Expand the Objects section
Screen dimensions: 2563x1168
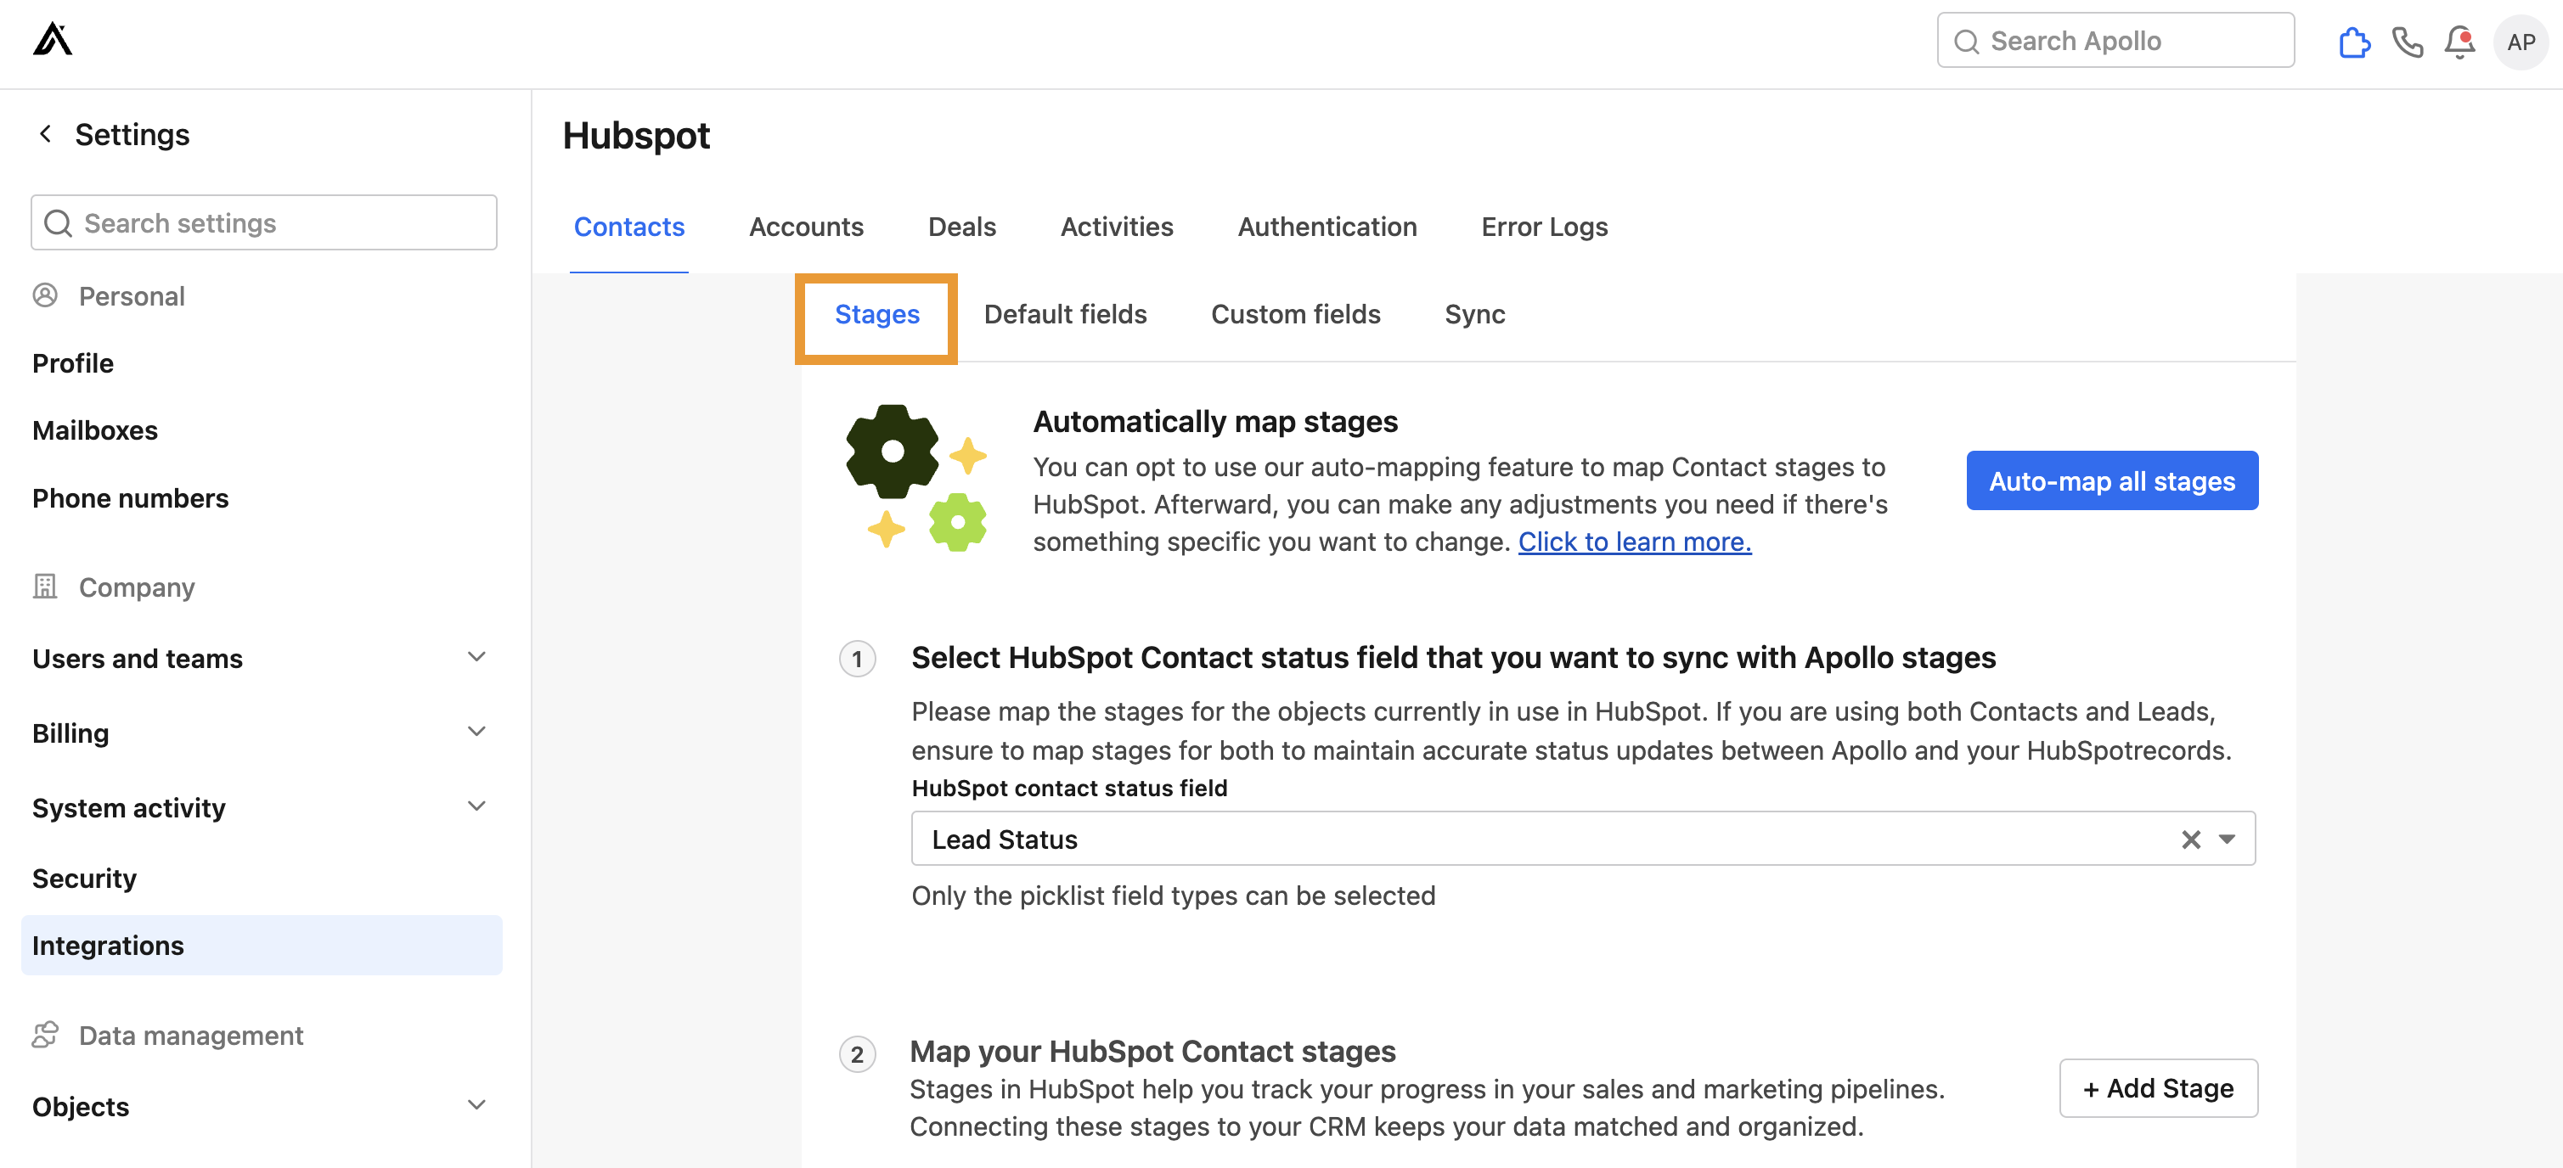[x=476, y=1104]
